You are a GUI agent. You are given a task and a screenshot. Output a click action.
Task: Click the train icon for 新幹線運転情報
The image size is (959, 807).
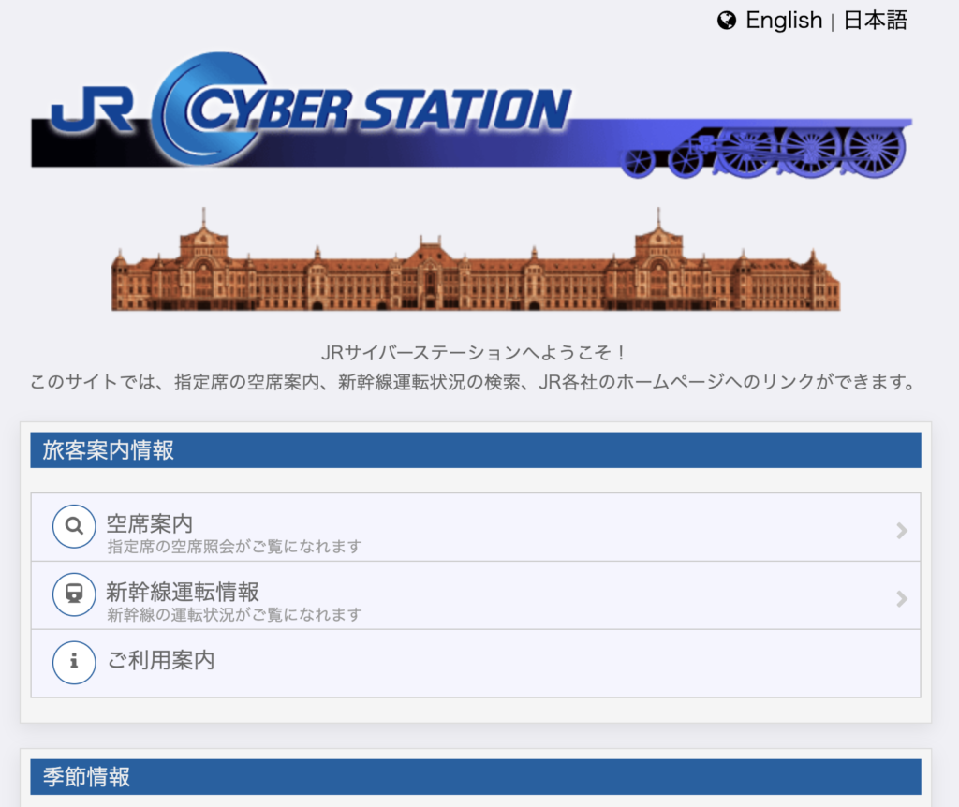(x=74, y=594)
